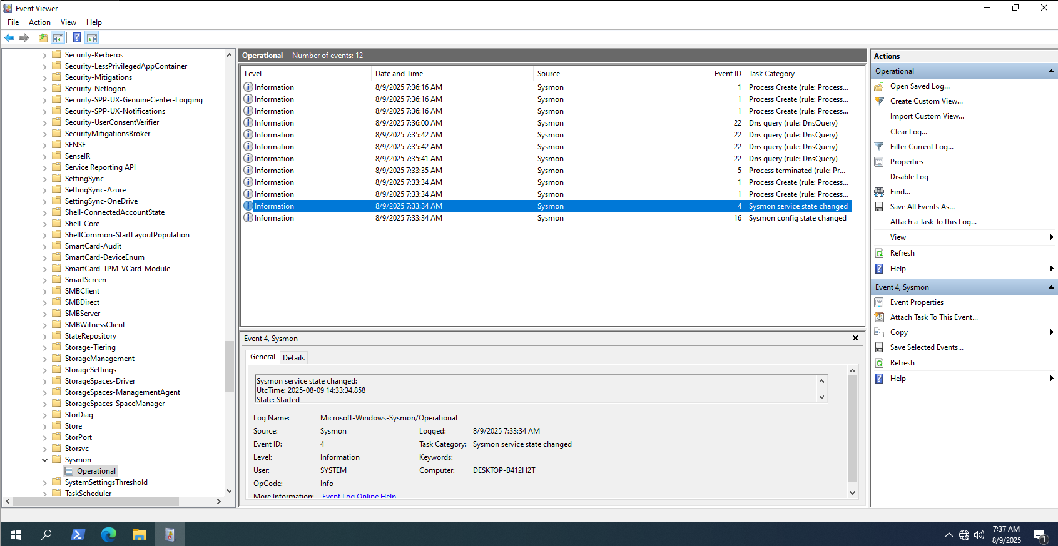This screenshot has width=1058, height=546.
Task: Select the Sysmon config state changed event
Action: 797,218
